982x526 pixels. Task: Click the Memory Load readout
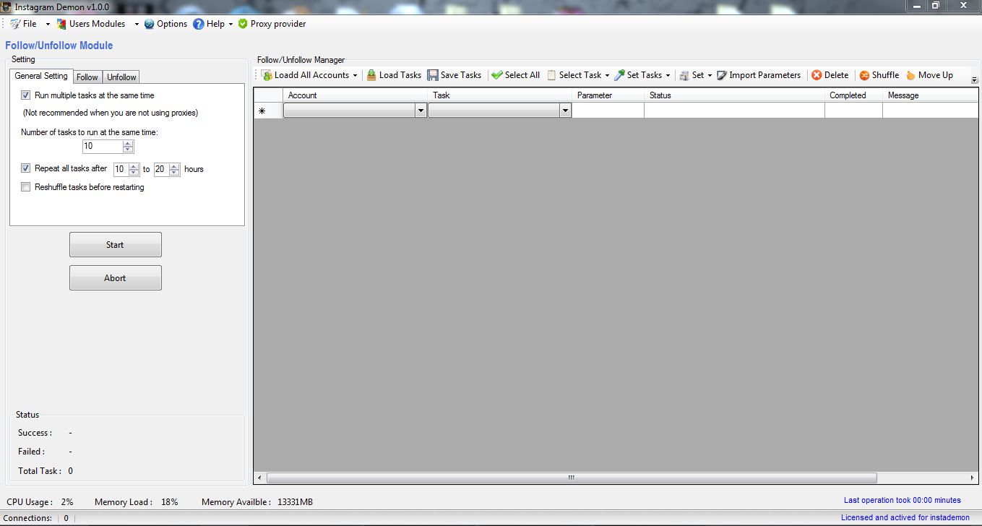(137, 502)
